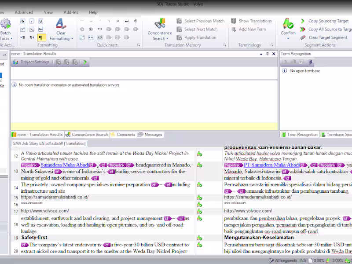Image resolution: width=352 pixels, height=264 pixels.
Task: Click Apply Translation
Action: (196, 37)
